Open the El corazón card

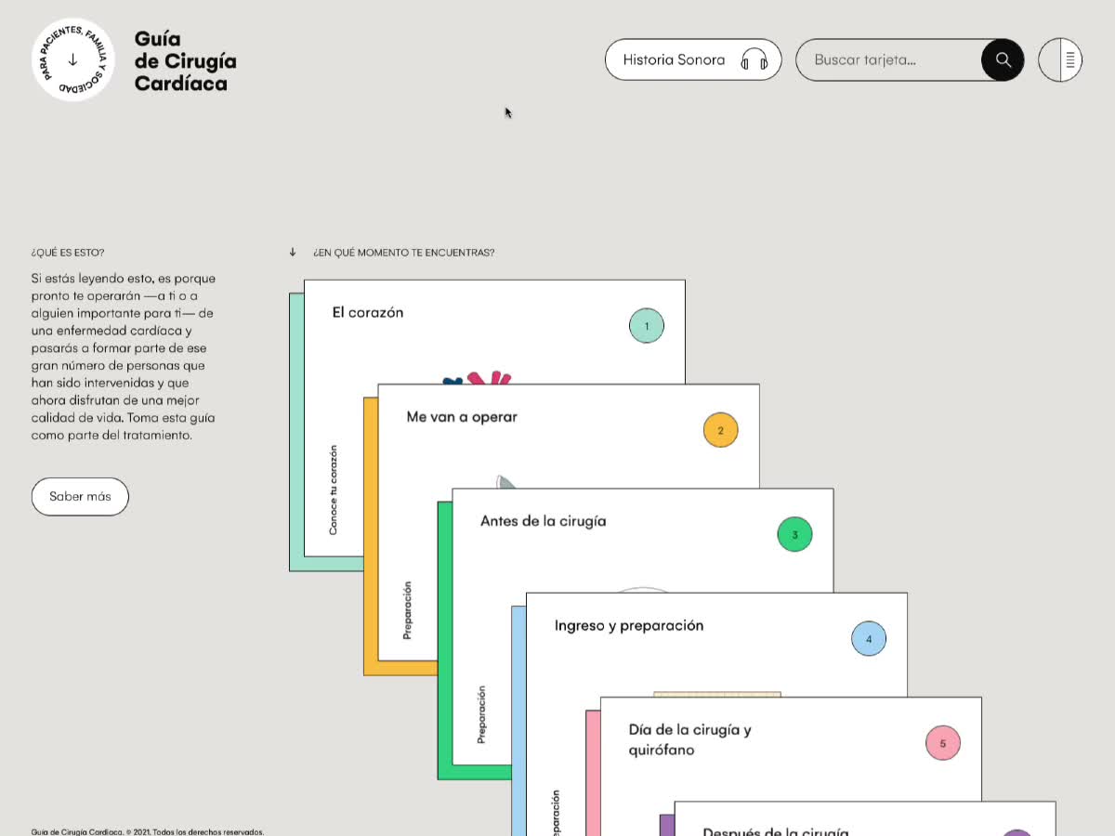pyautogui.click(x=369, y=313)
